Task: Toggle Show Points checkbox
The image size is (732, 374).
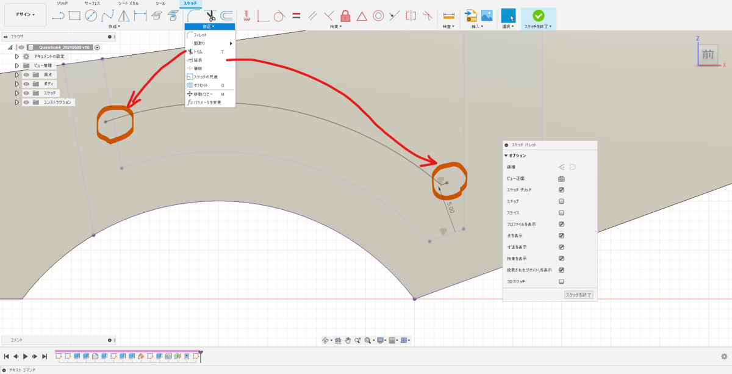Action: [x=561, y=236]
